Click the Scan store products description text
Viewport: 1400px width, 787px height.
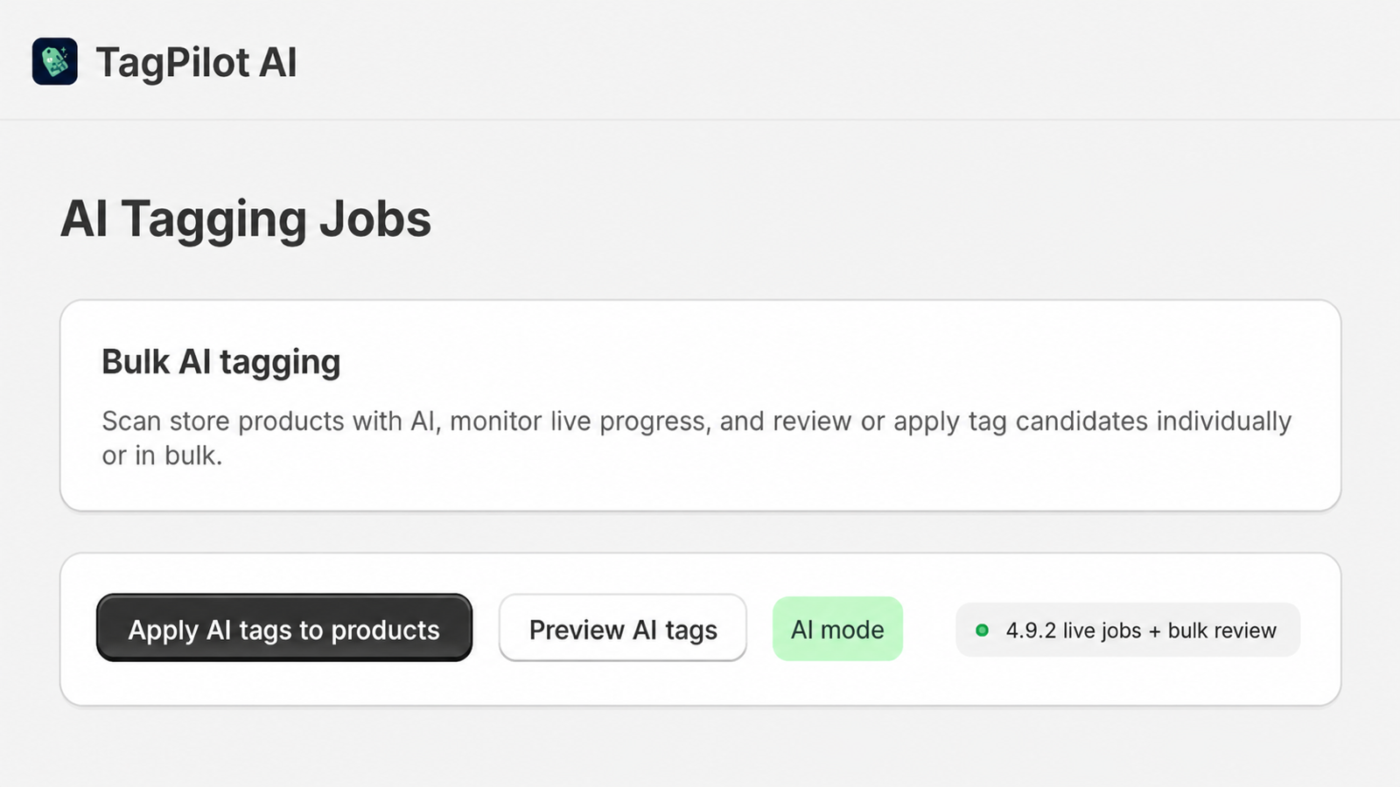coord(696,438)
